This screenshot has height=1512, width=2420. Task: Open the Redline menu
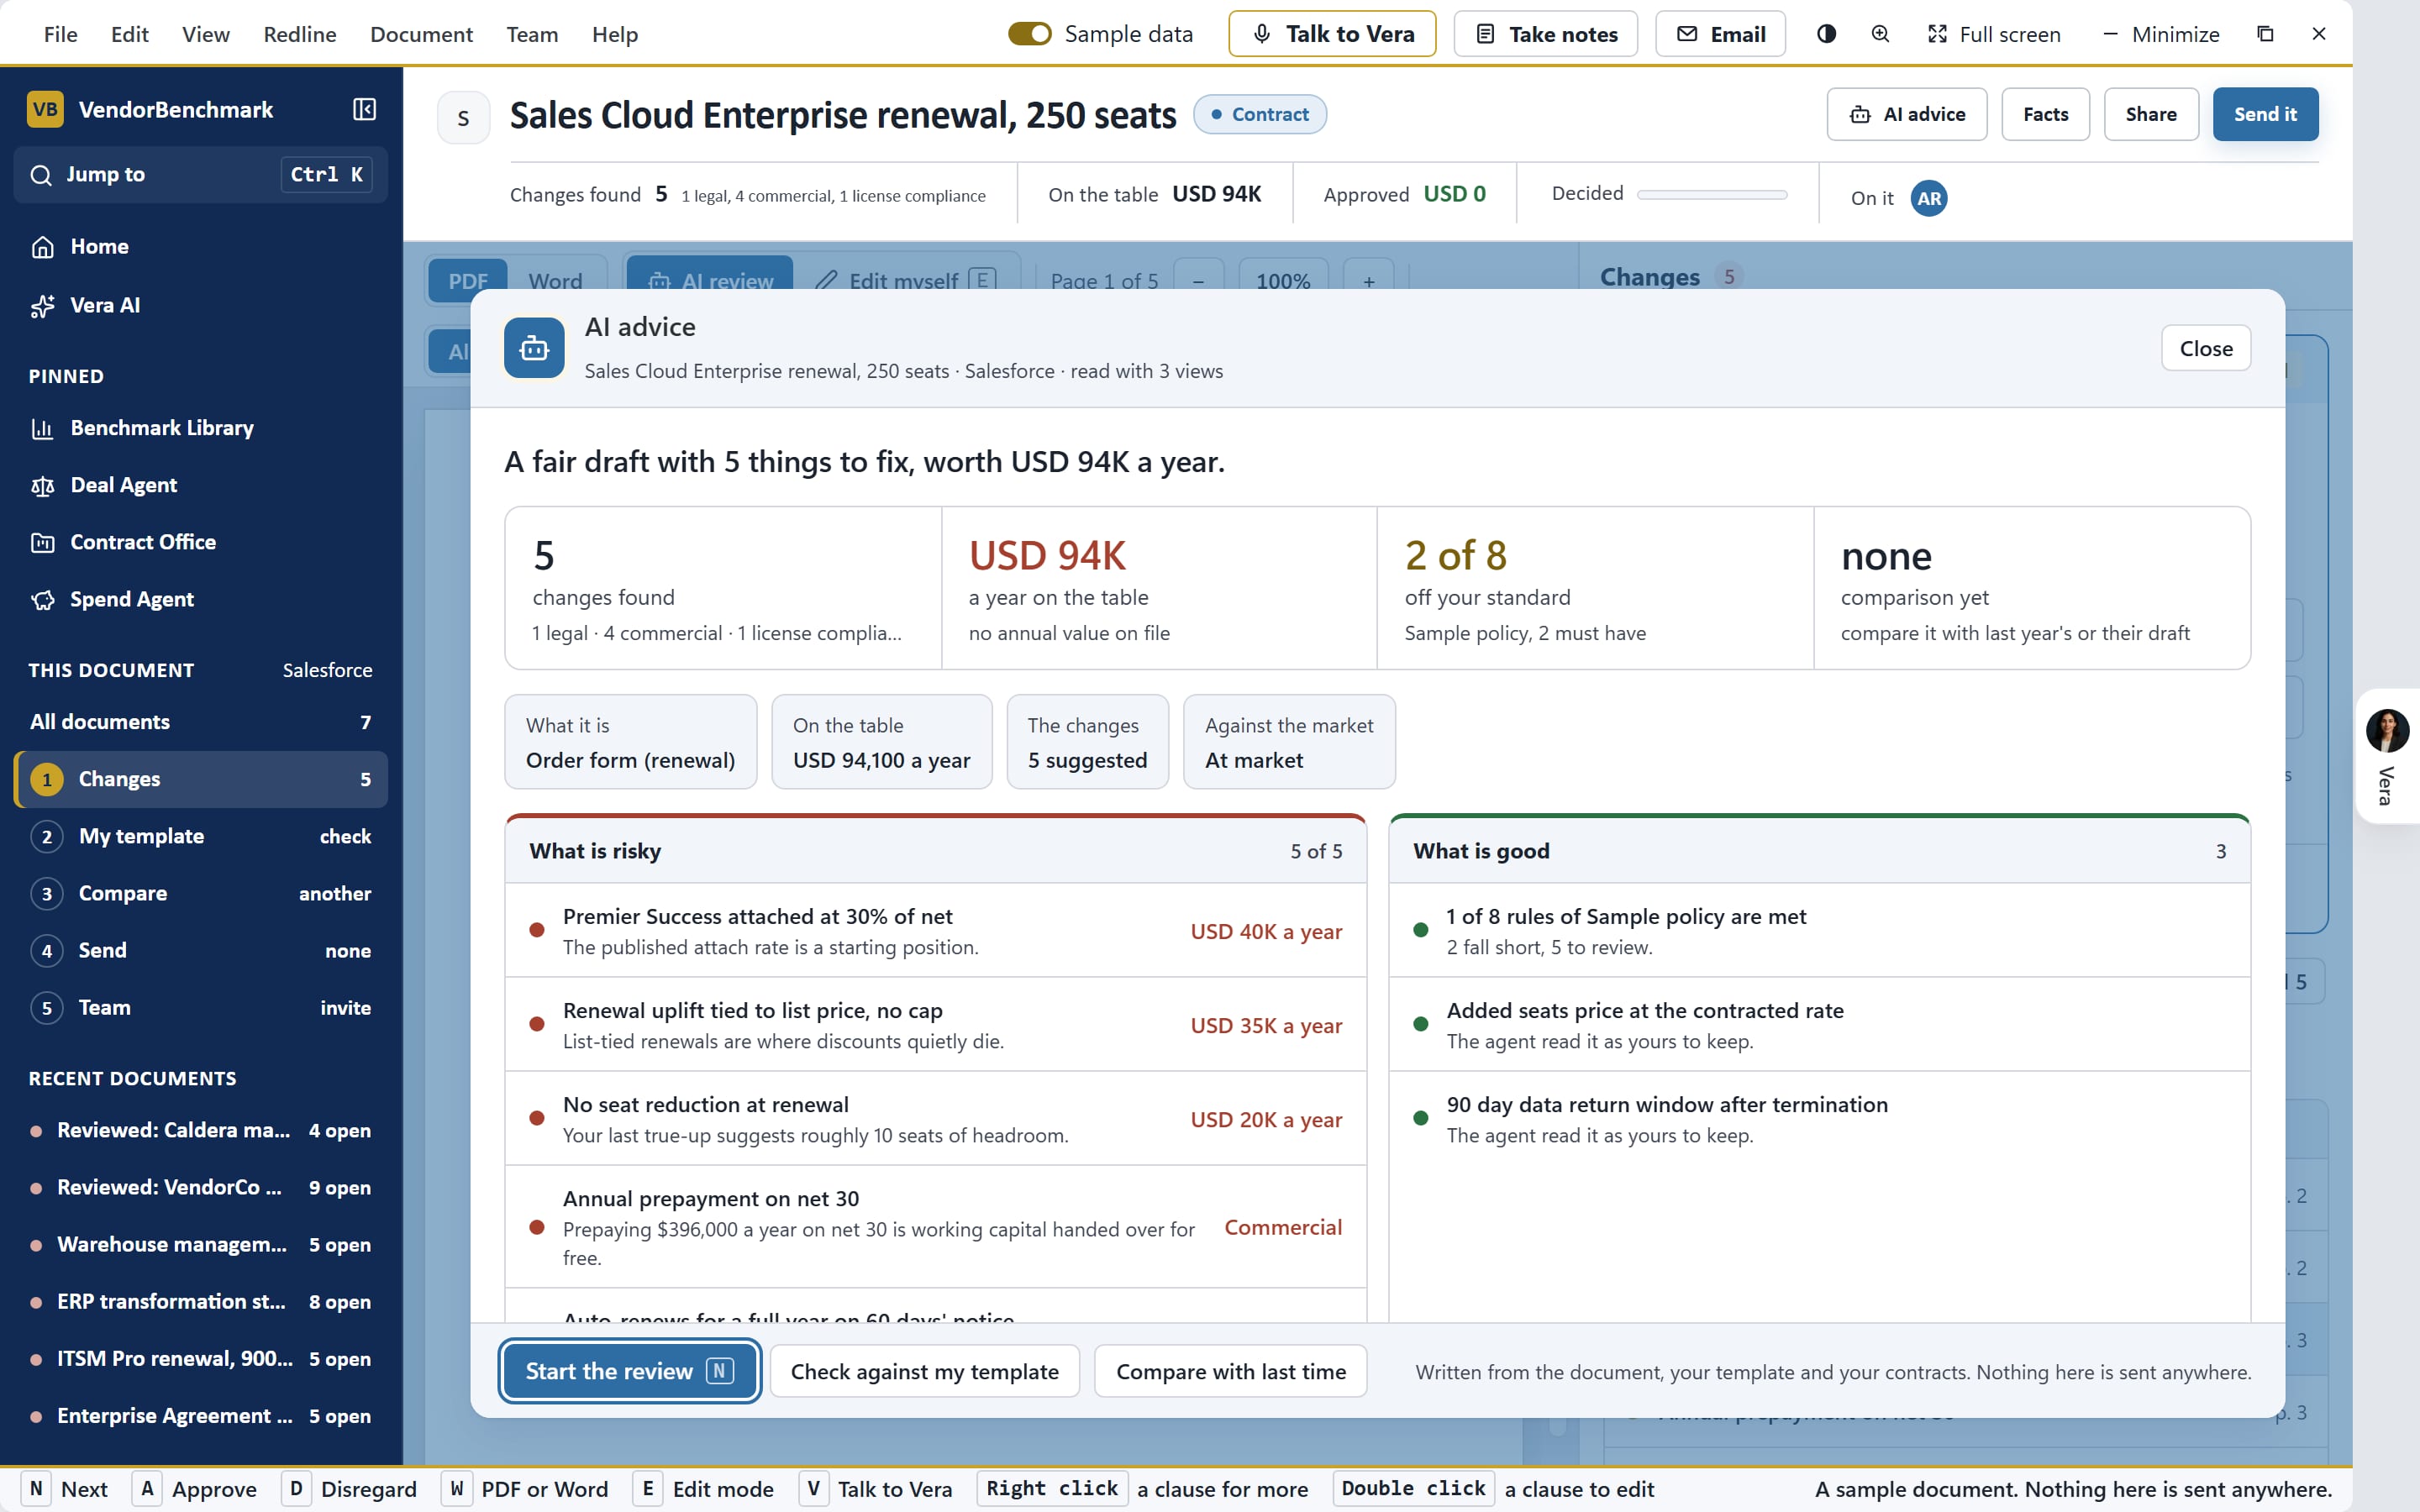(299, 34)
